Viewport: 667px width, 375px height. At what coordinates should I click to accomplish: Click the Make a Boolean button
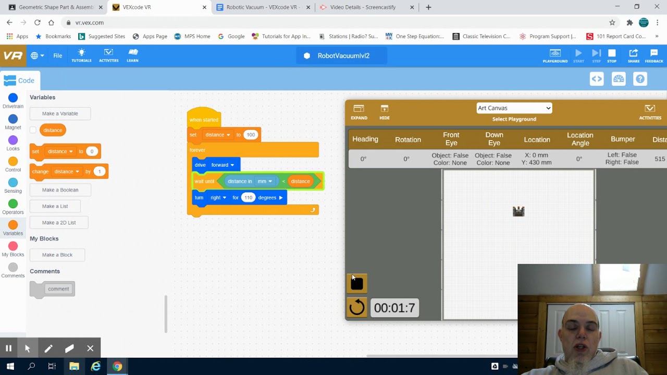click(x=60, y=190)
